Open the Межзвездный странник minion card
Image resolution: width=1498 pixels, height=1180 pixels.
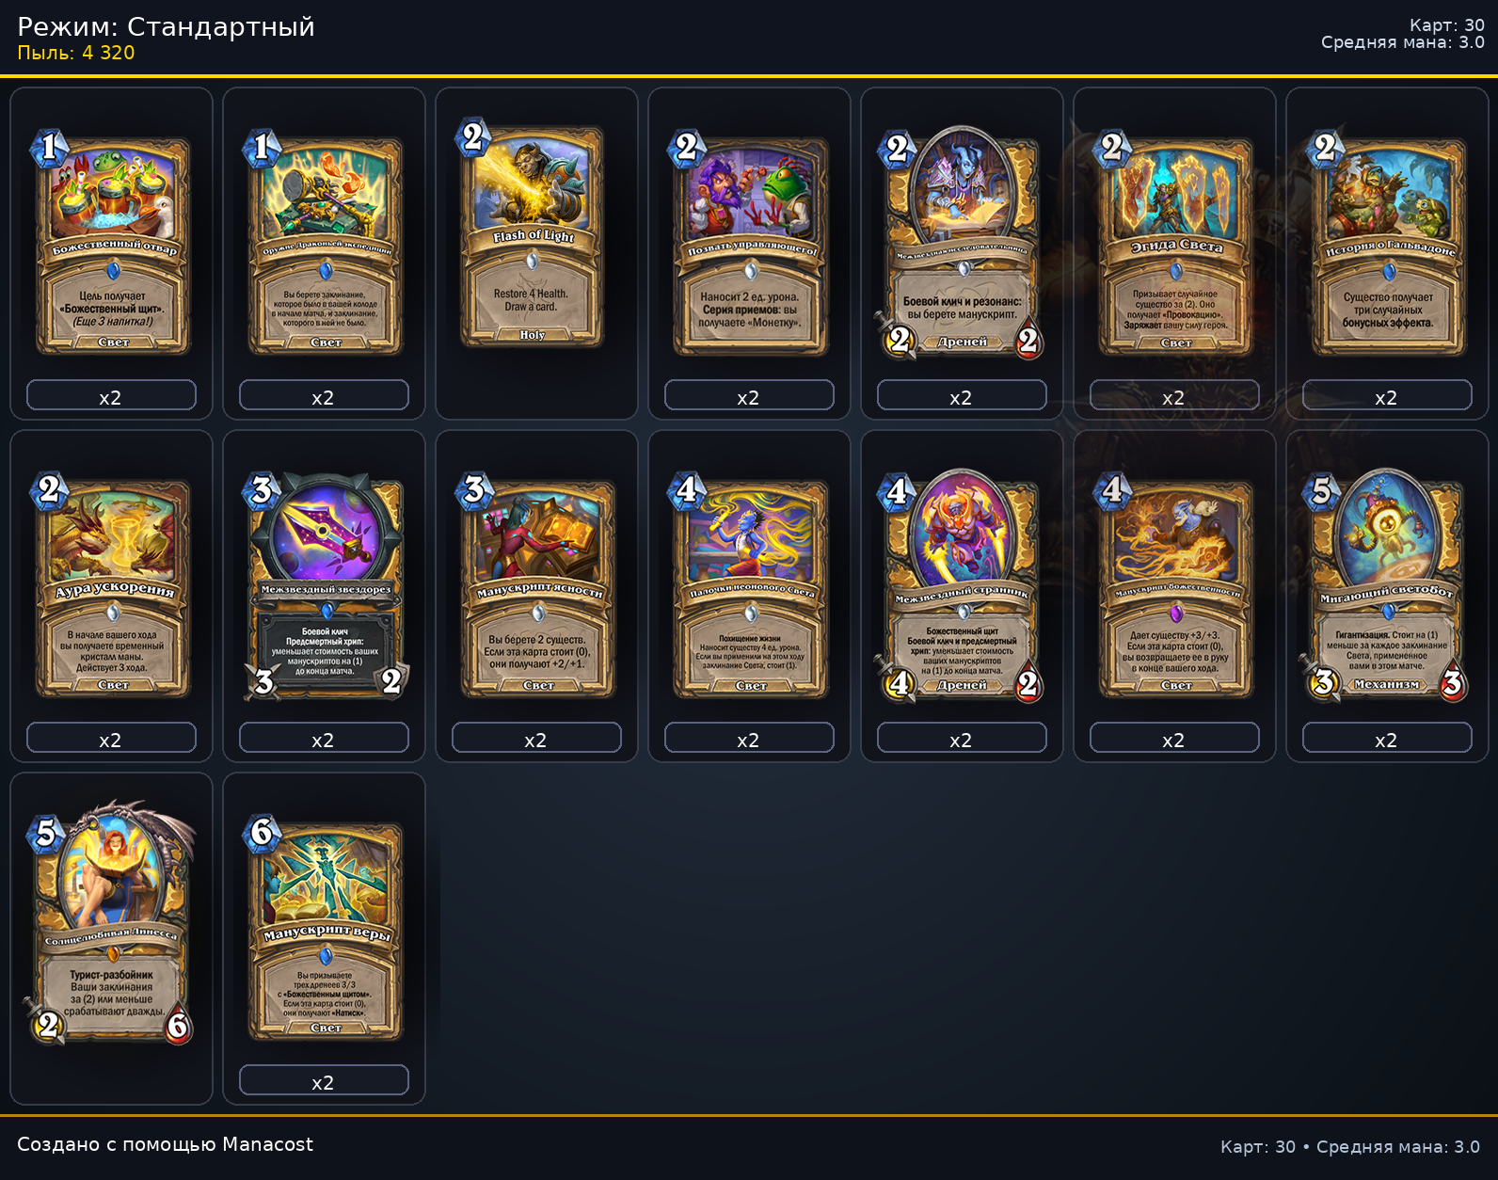(x=962, y=585)
